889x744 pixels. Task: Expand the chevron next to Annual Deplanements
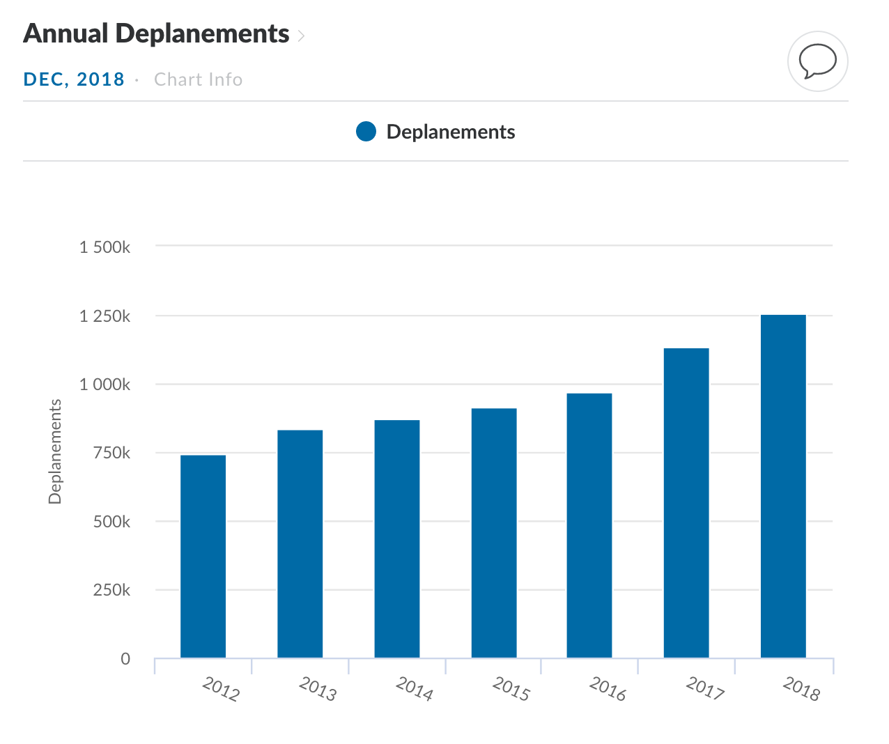coord(301,36)
